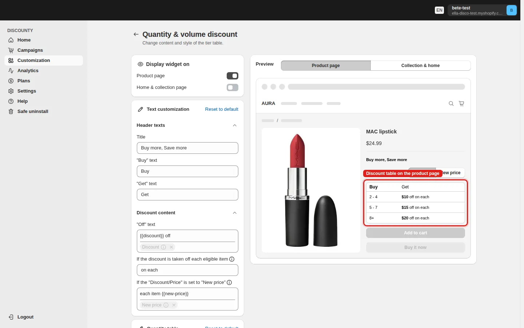The width and height of the screenshot is (524, 328).
Task: Click the search icon in the AURA preview
Action: [x=451, y=104]
